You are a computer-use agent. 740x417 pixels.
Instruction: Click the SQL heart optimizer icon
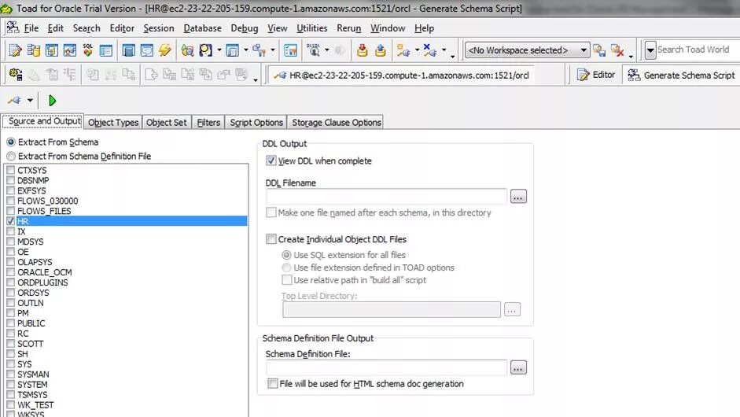click(88, 50)
